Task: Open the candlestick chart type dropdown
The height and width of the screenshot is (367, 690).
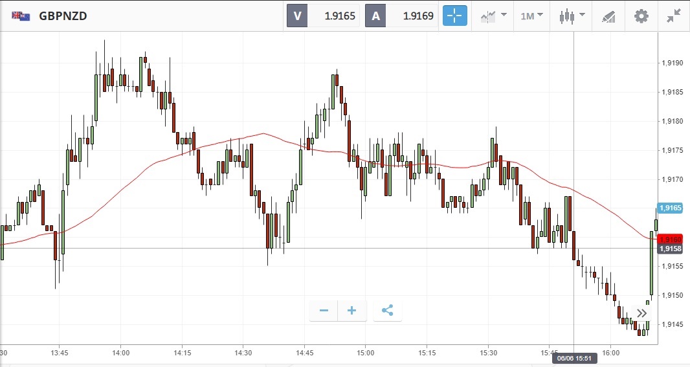Action: [572, 16]
